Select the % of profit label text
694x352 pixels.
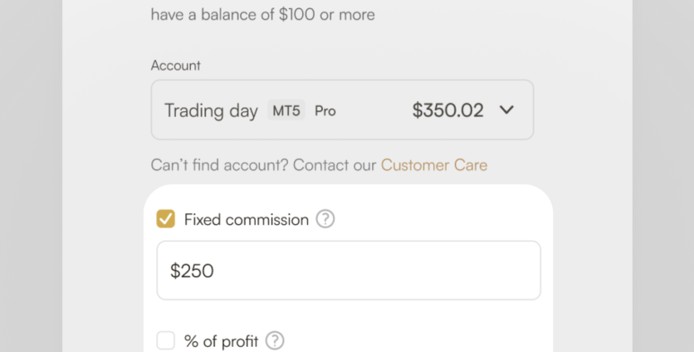click(x=221, y=340)
